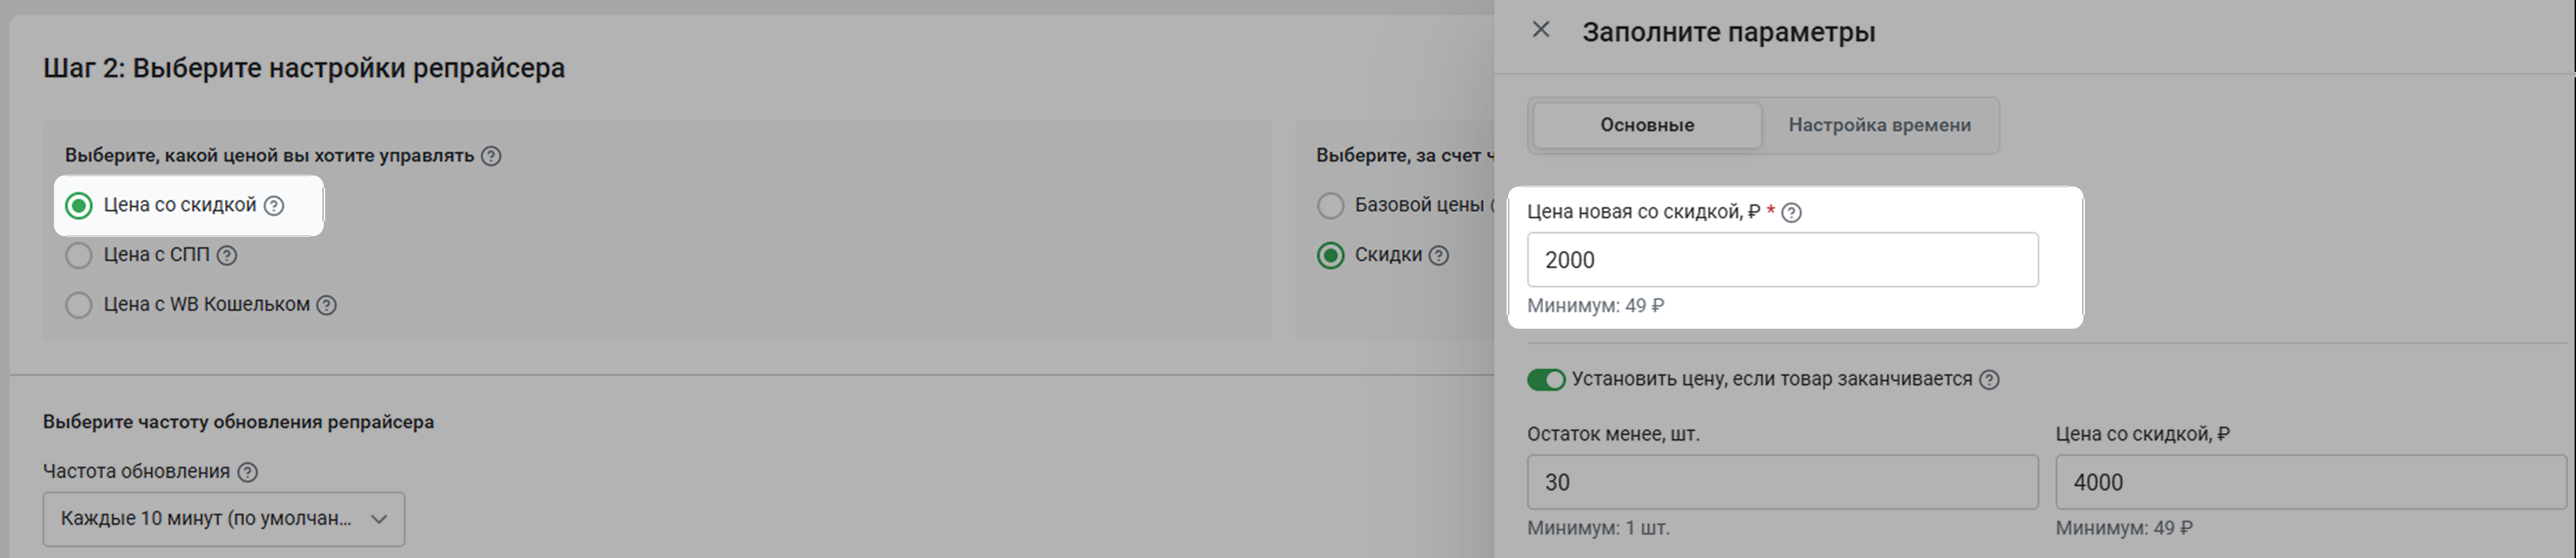Show hint for 'Установить цену, если товар заканчивается'
This screenshot has width=2576, height=558.
pyautogui.click(x=1990, y=381)
